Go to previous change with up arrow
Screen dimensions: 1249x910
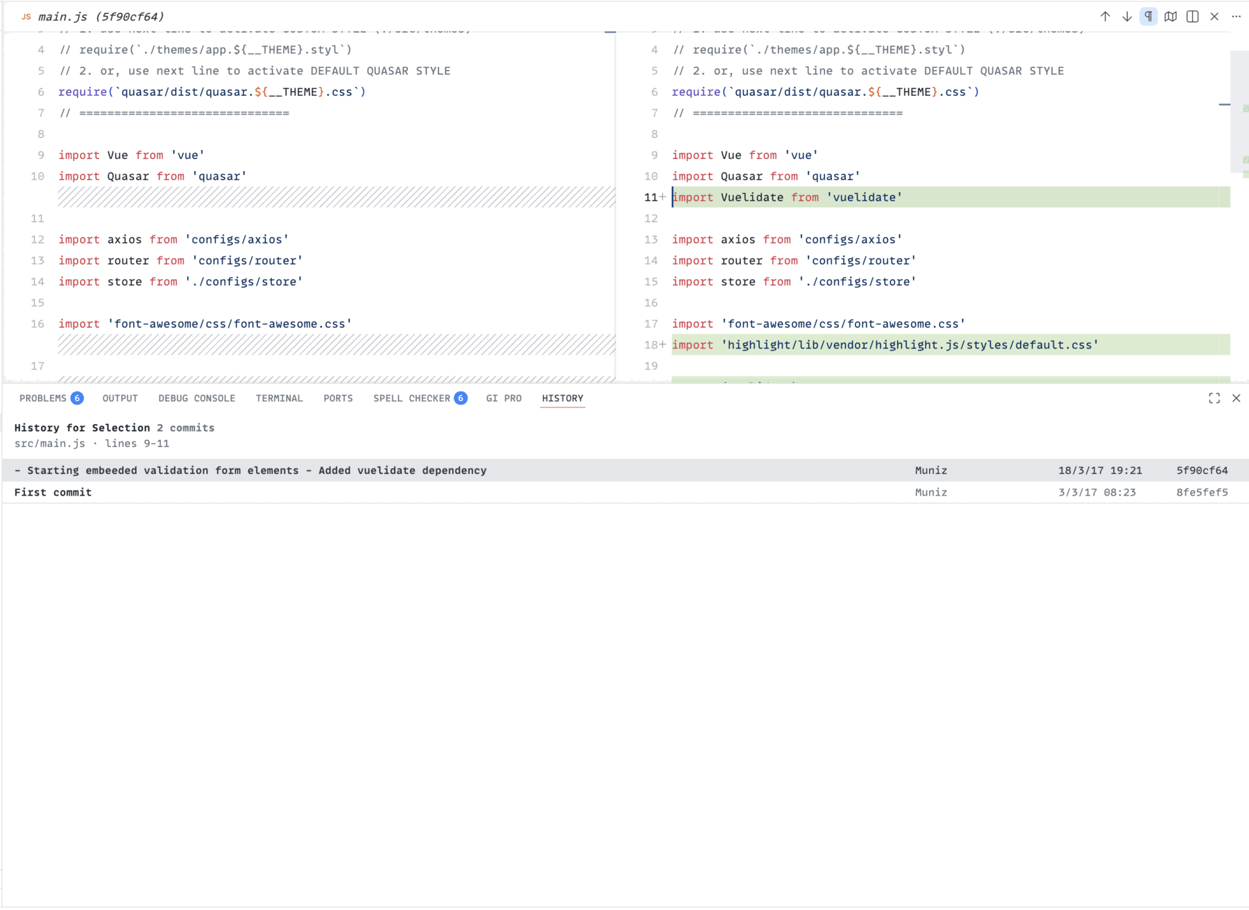(x=1105, y=17)
